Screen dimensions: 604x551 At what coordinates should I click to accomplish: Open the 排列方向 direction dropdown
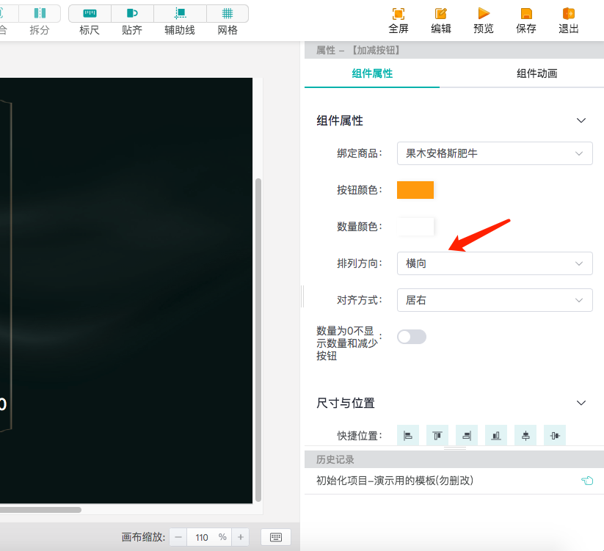(494, 263)
